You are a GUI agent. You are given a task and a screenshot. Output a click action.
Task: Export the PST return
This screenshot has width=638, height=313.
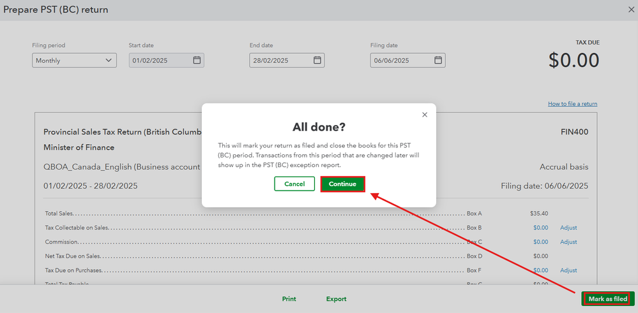tap(336, 299)
